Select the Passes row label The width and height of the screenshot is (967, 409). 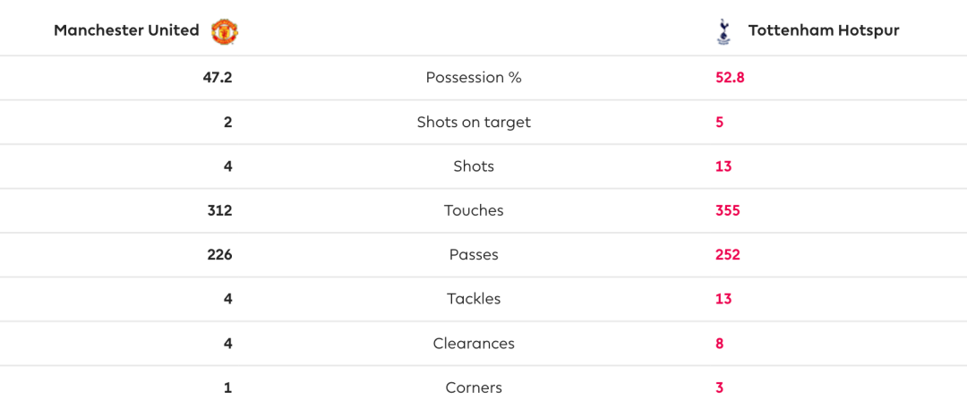pos(474,255)
